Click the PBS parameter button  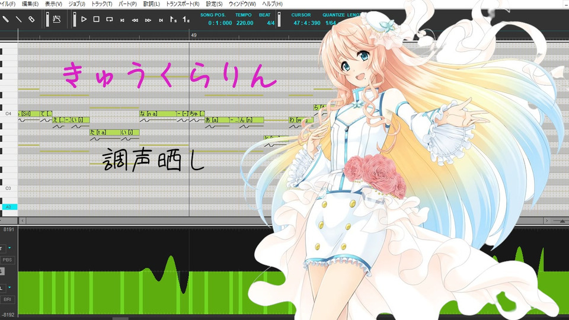[x=7, y=260]
